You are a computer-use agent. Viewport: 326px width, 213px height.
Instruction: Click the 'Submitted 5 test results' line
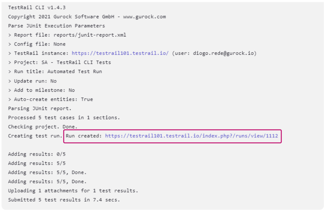pyautogui.click(x=64, y=200)
